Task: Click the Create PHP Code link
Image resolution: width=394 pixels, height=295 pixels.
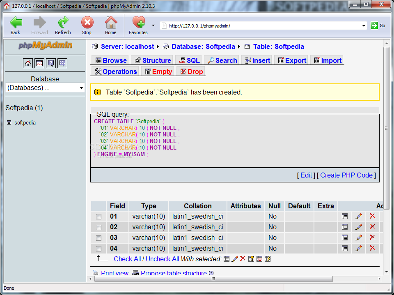Action: [346, 175]
